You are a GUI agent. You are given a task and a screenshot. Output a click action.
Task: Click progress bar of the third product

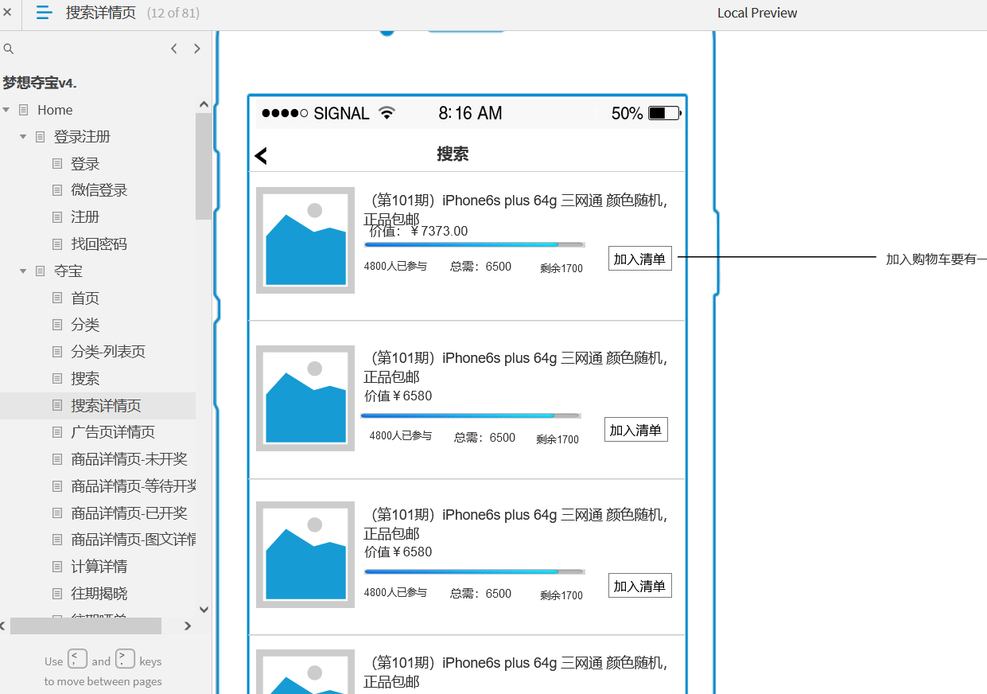point(475,571)
